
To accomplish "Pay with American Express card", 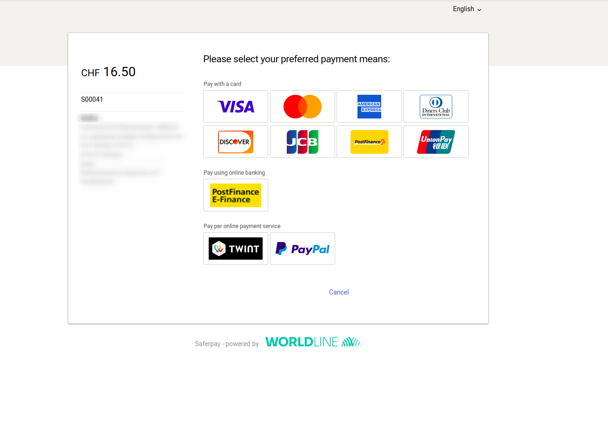I will click(x=369, y=106).
